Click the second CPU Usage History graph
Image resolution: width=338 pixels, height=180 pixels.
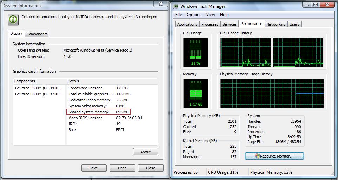coord(298,52)
